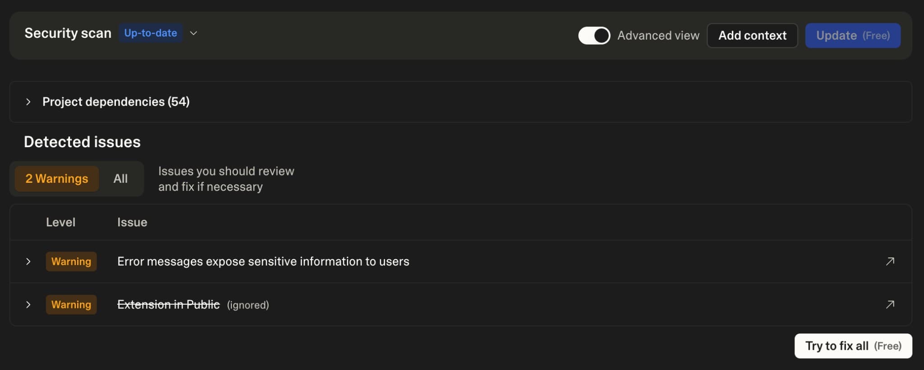Viewport: 924px width, 370px height.
Task: Select the 2 Warnings tab
Action: tap(57, 179)
